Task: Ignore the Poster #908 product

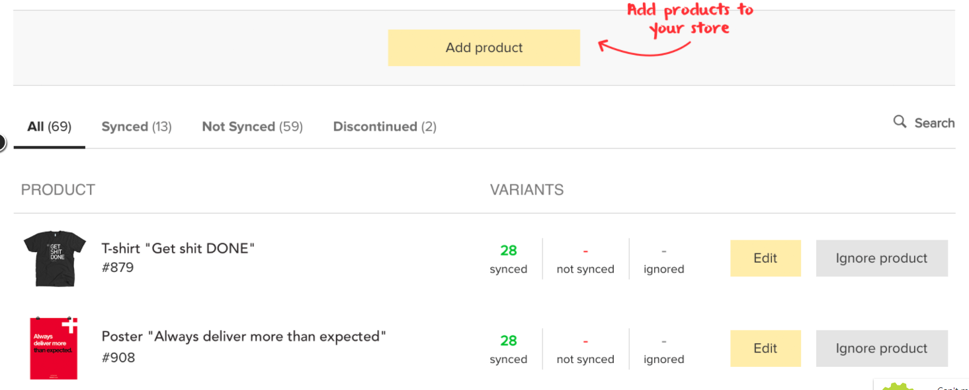Action: (x=882, y=348)
